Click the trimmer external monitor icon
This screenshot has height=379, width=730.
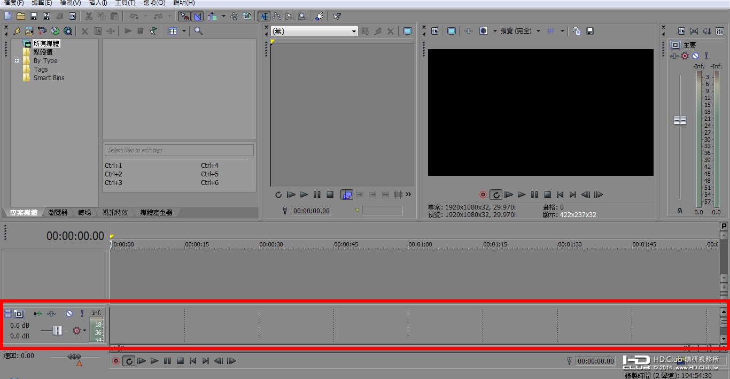408,32
